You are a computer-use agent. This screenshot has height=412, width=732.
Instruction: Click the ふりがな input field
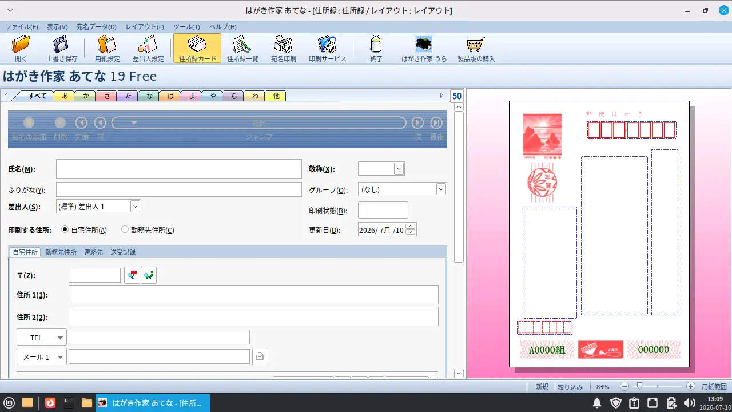tap(178, 189)
